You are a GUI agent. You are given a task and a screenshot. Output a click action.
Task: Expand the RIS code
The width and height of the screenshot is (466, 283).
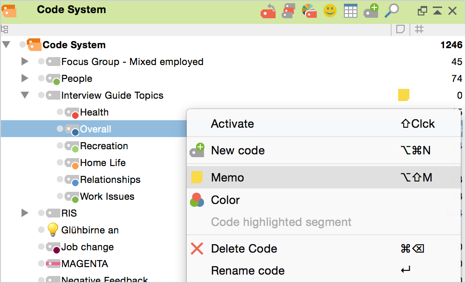coord(25,213)
